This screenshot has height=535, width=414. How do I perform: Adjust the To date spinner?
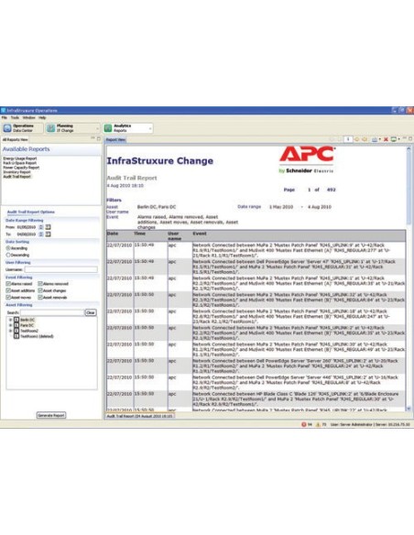point(41,235)
